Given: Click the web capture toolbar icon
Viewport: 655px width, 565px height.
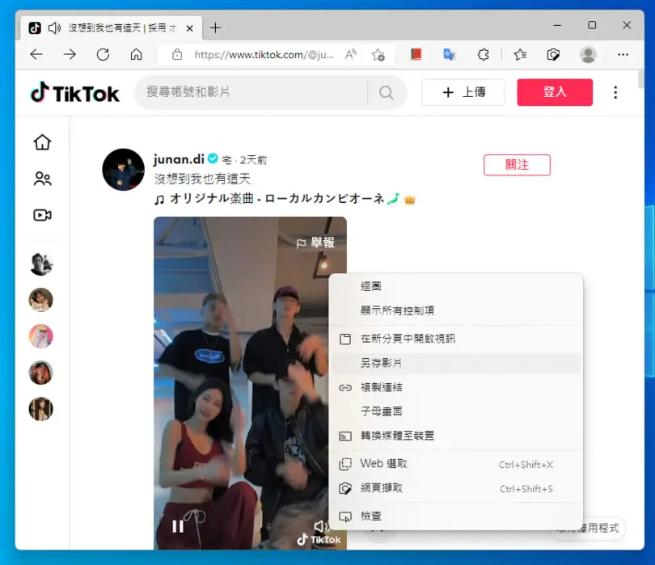Looking at the screenshot, I should [553, 55].
